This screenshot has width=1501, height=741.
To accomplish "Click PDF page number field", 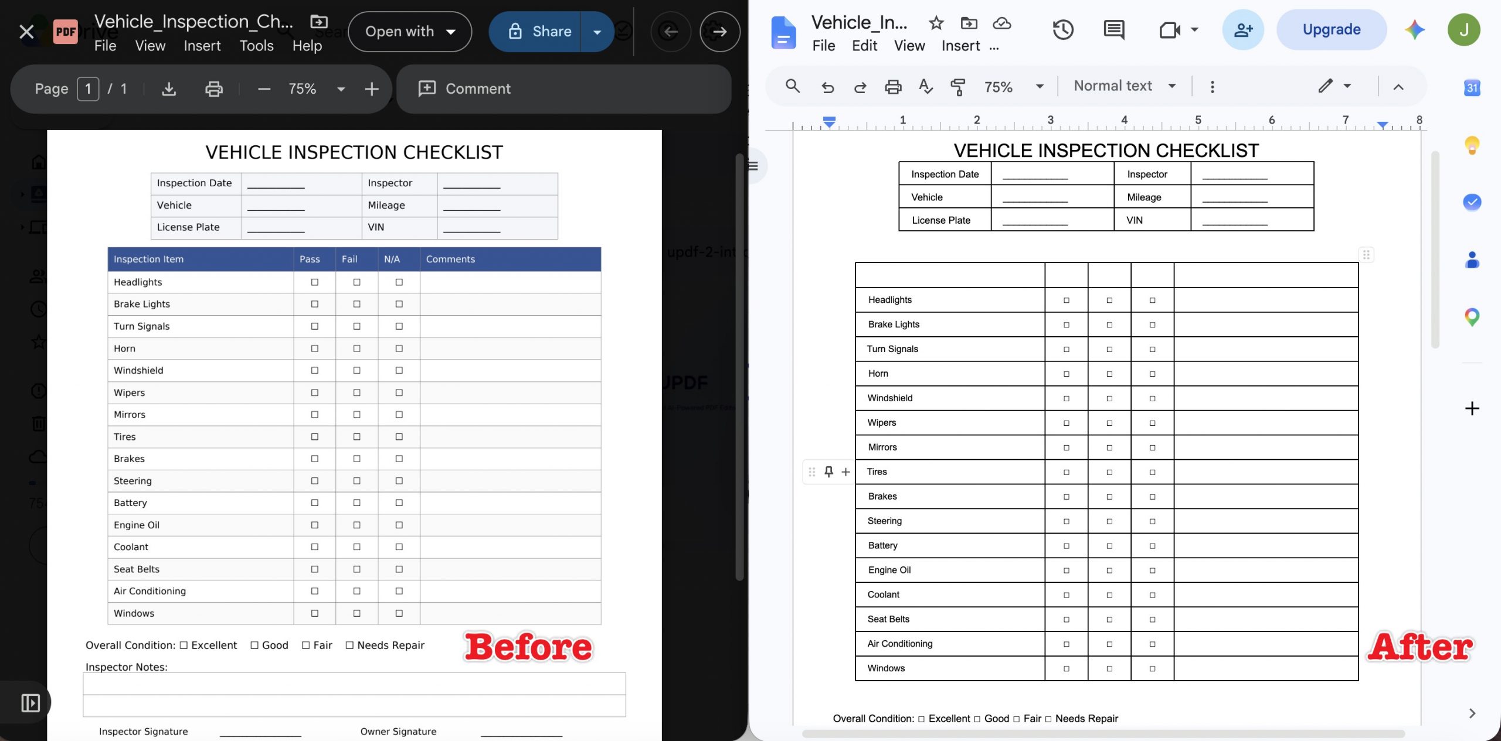I will tap(88, 88).
